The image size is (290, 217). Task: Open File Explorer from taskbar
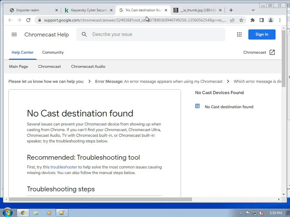click(36, 213)
